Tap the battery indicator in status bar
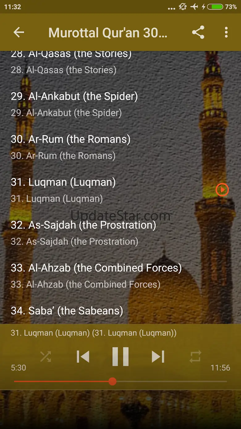 click(215, 7)
